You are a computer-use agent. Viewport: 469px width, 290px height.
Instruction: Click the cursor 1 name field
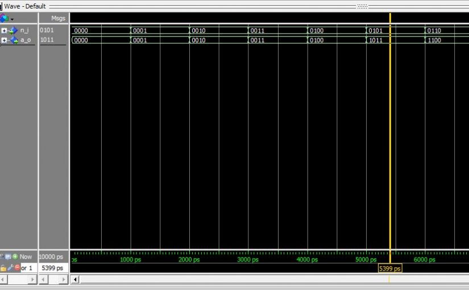point(28,268)
